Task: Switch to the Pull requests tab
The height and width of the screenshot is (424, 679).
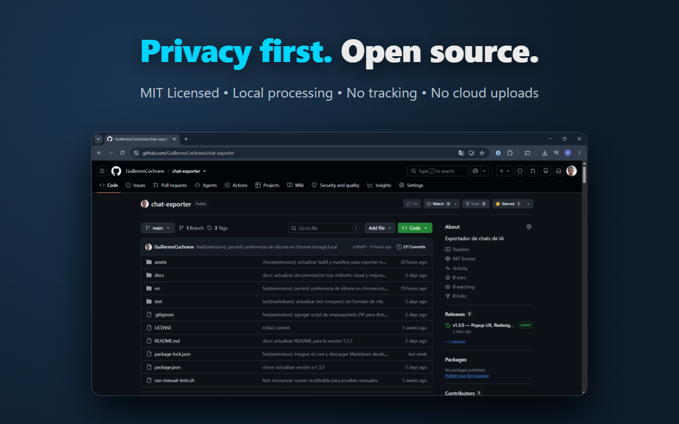Action: (170, 185)
